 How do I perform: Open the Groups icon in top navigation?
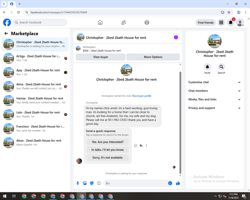click(147, 22)
